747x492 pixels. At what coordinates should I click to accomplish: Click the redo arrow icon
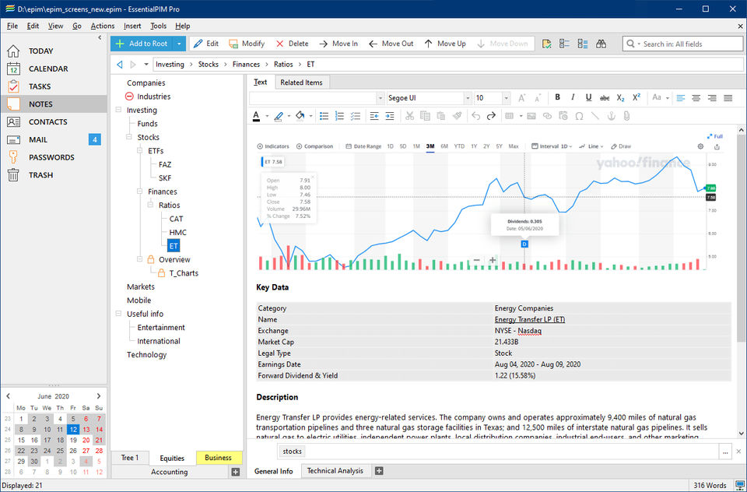pos(491,116)
